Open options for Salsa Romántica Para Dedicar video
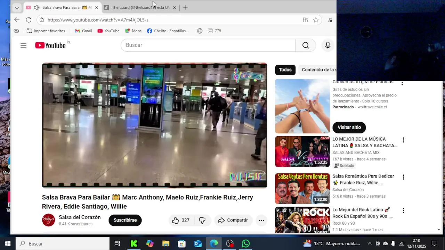The height and width of the screenshot is (250, 445). pos(403,177)
